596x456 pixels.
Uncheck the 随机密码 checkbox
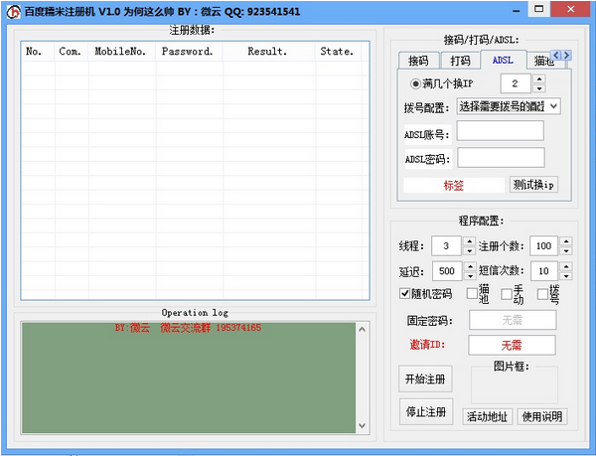[x=405, y=294]
